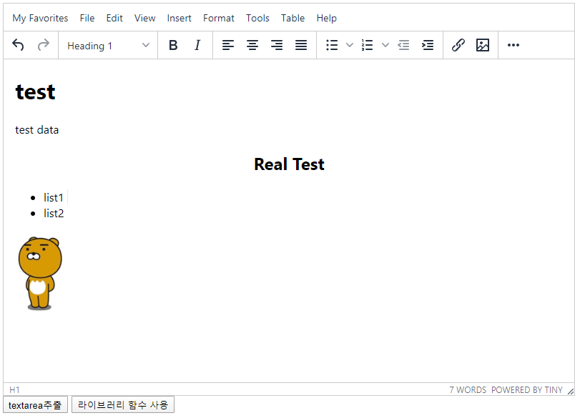Toggle bold formatting

point(173,45)
